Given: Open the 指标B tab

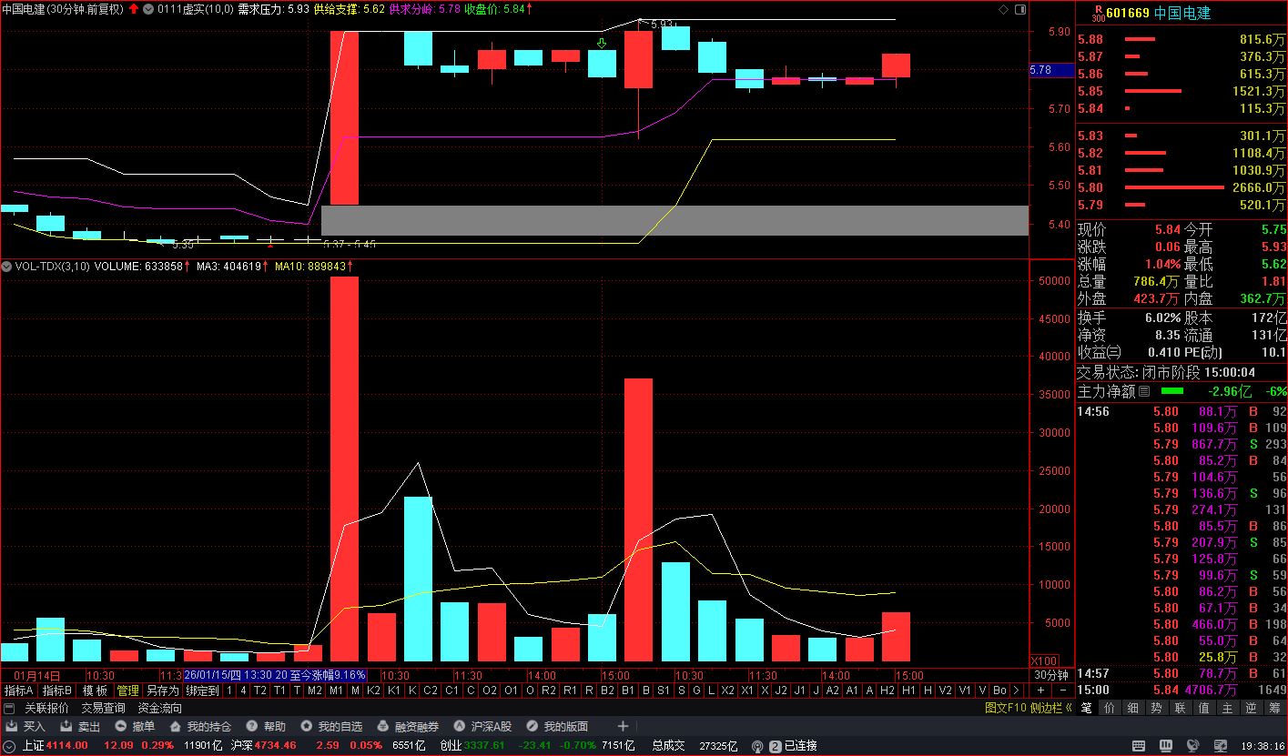Looking at the screenshot, I should [x=57, y=690].
